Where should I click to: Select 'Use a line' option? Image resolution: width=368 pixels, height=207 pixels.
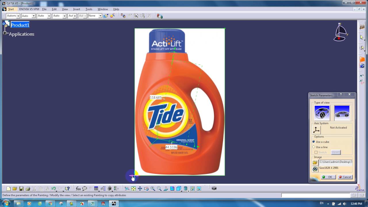314,147
